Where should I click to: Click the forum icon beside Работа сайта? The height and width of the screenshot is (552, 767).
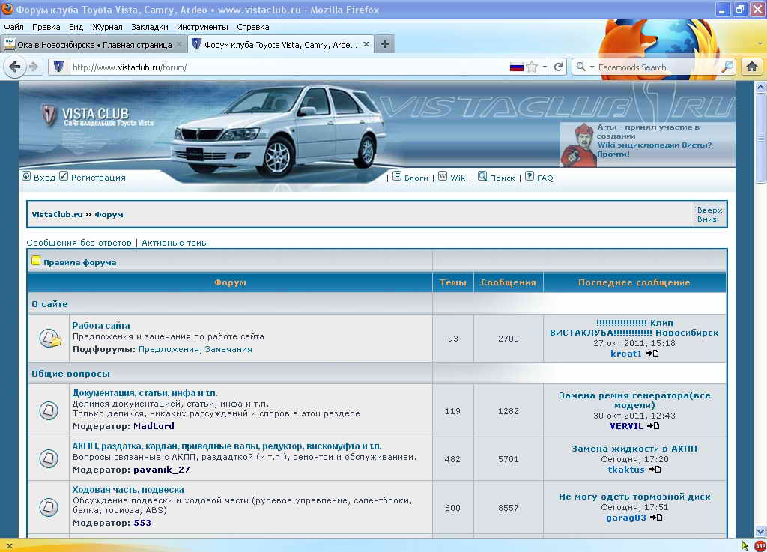click(x=49, y=338)
